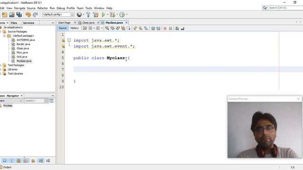Viewport: 303px width, 170px height.
Task: Collapse the import statements code fold
Action: 69,40
